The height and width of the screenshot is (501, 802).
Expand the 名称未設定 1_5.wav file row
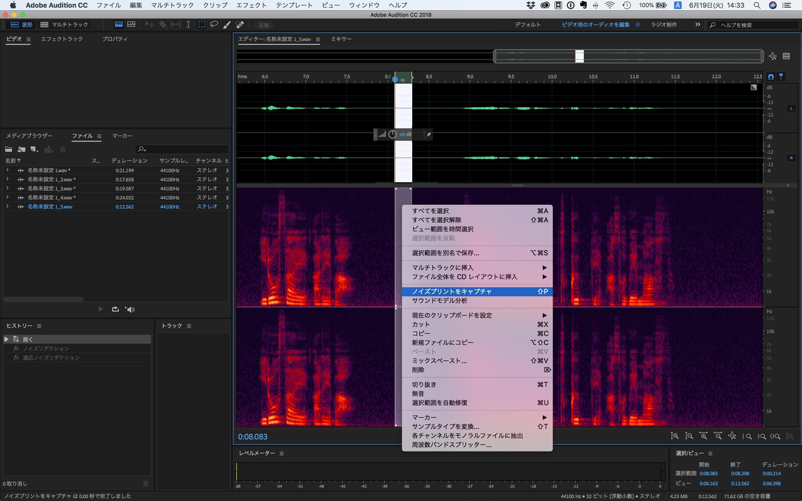pyautogui.click(x=8, y=206)
